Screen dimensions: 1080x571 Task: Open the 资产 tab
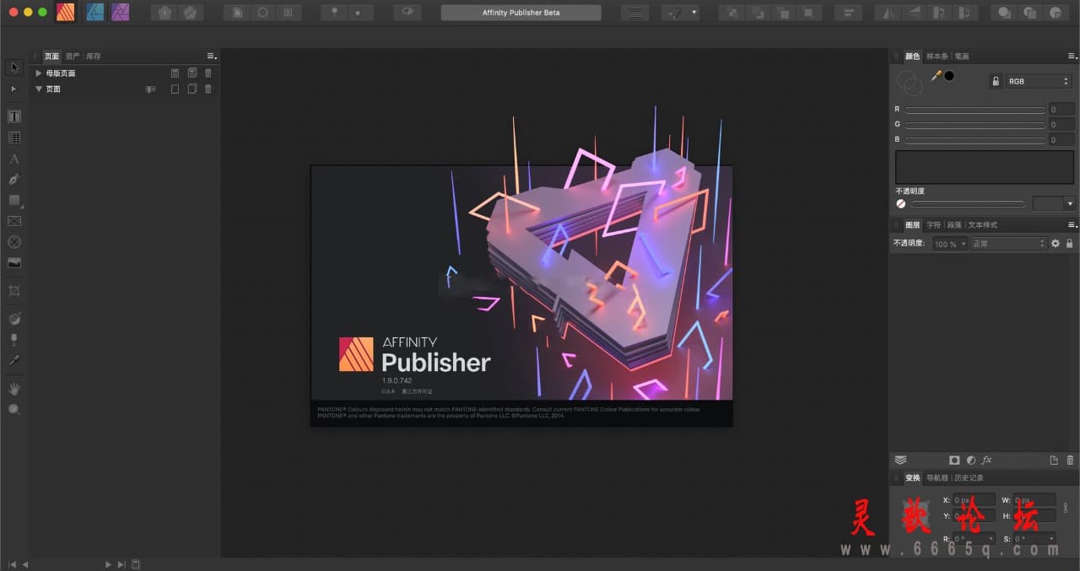[73, 57]
